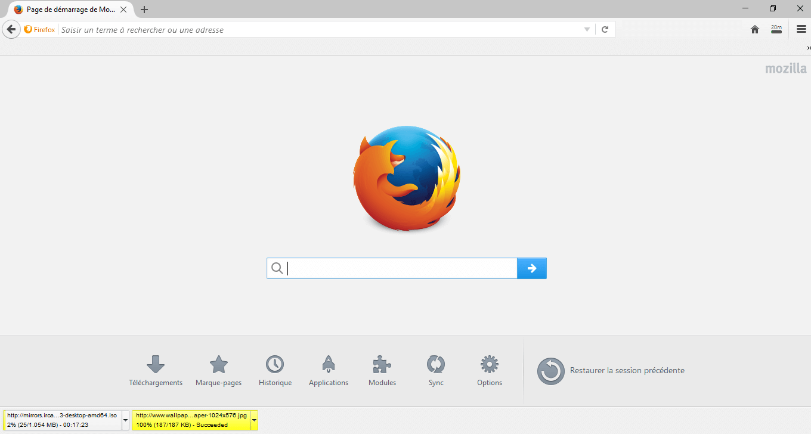Image resolution: width=811 pixels, height=434 pixels.
Task: Open a new tab with plus button
Action: click(144, 10)
